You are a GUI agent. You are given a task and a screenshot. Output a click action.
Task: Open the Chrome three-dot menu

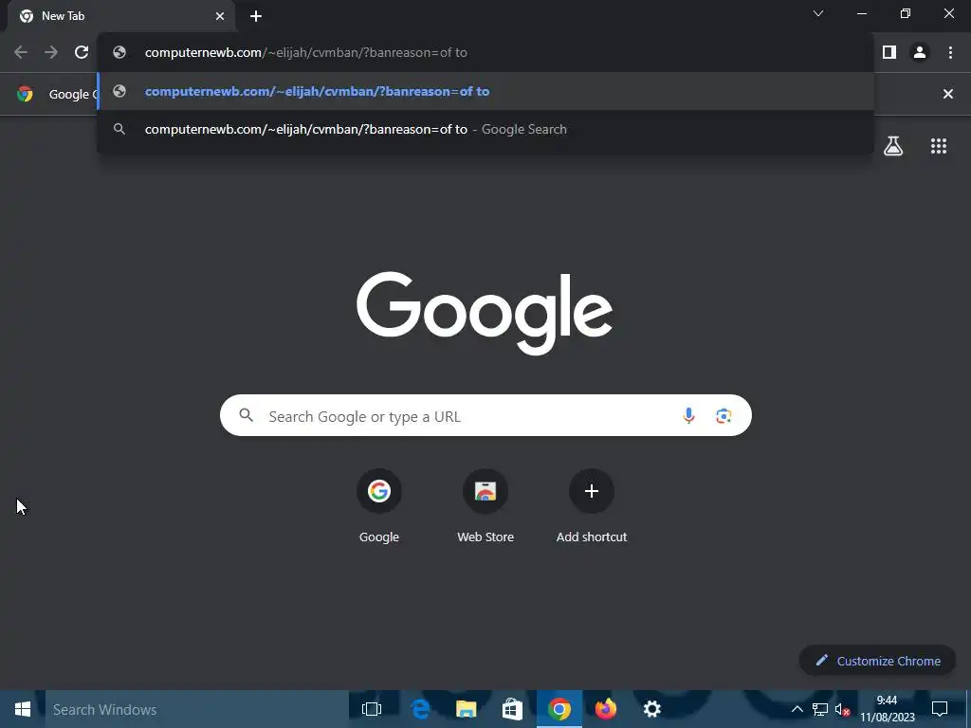(950, 53)
